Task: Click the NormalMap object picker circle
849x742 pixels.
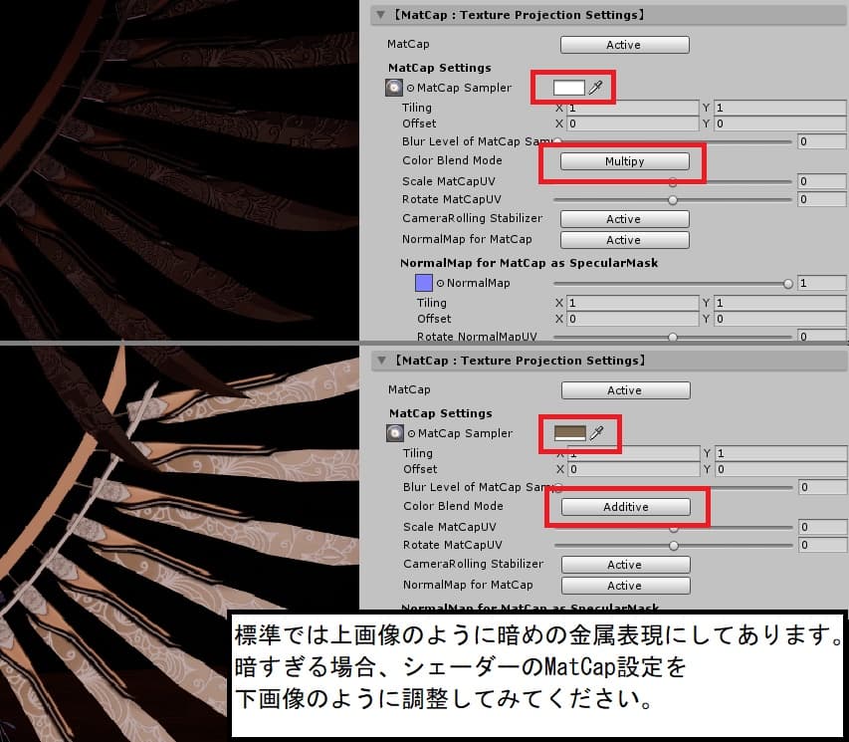Action: (440, 284)
